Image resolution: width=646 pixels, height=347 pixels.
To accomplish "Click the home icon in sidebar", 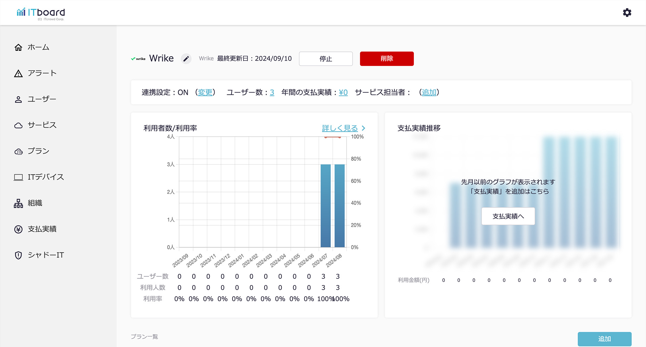I will pyautogui.click(x=19, y=47).
